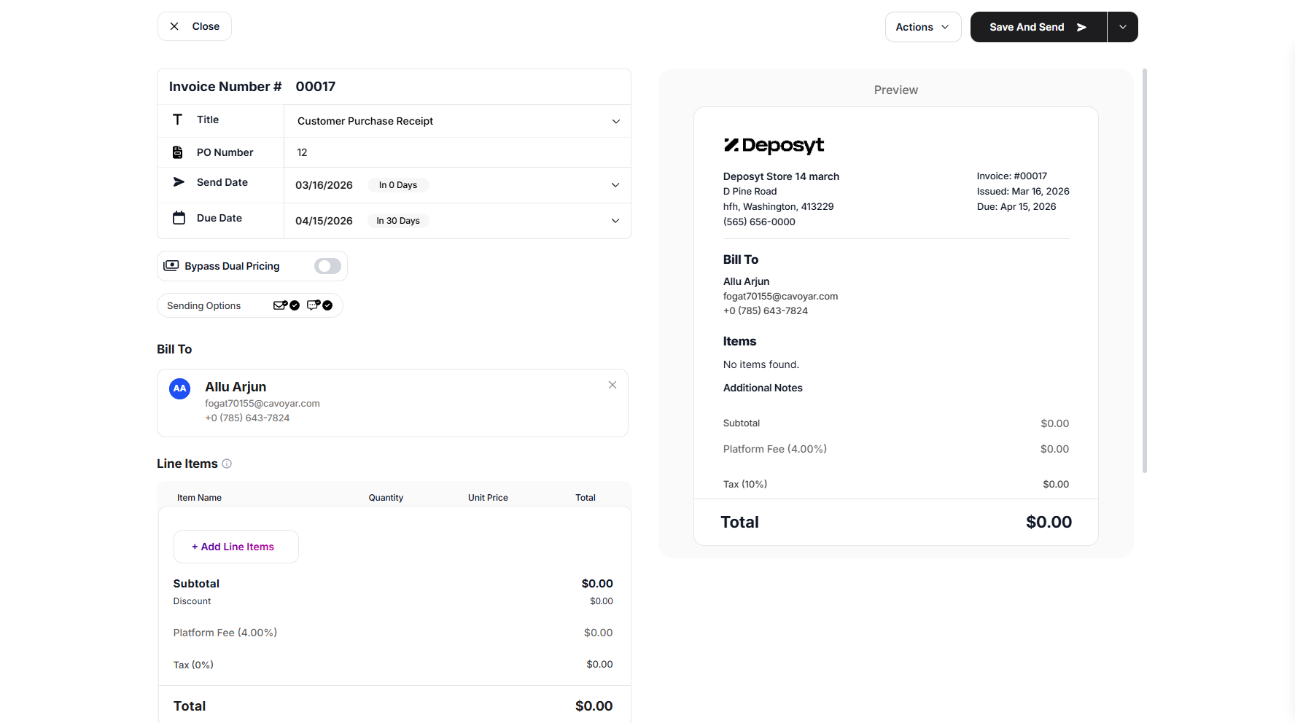Click the Line Items info icon
Viewport: 1295px width, 723px height.
(x=227, y=464)
